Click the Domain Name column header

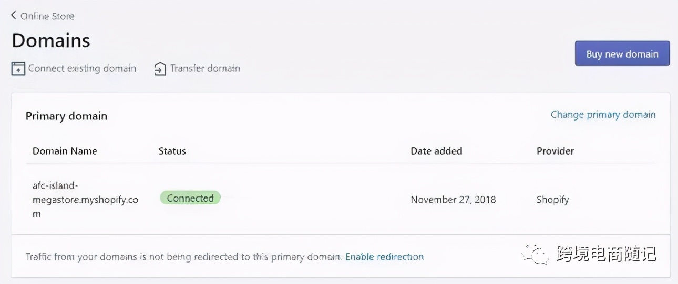click(x=65, y=151)
